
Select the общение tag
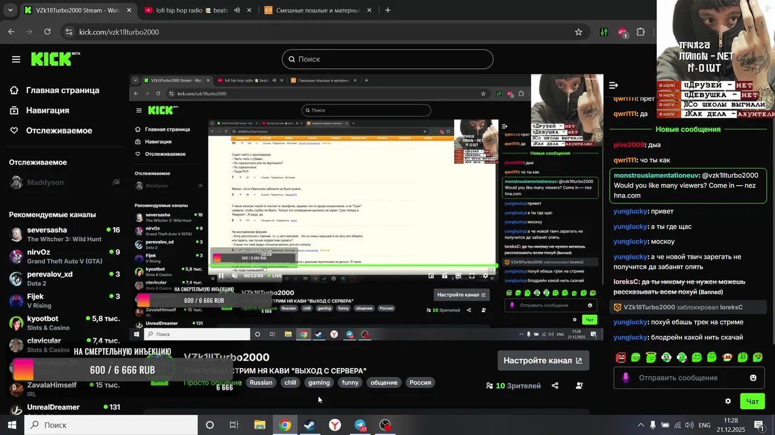coord(384,382)
